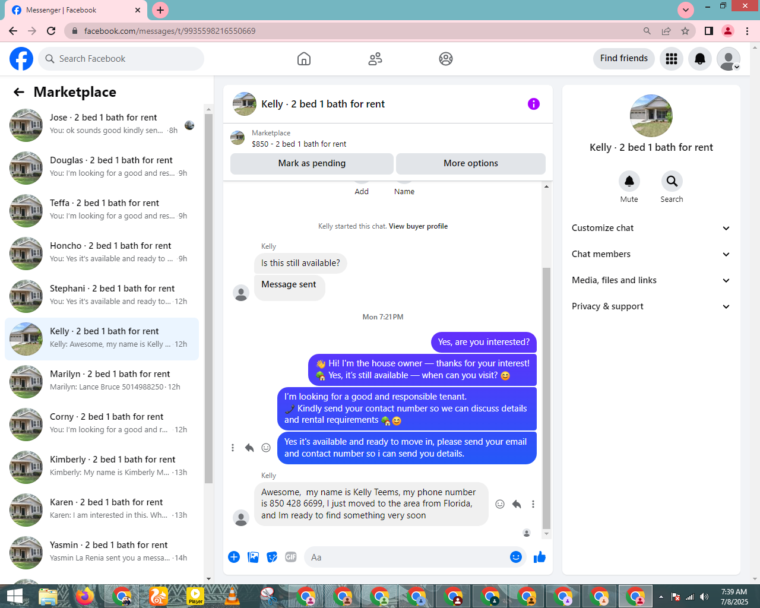The image size is (760, 608).
Task: Send a thumbs-up like
Action: coord(540,557)
